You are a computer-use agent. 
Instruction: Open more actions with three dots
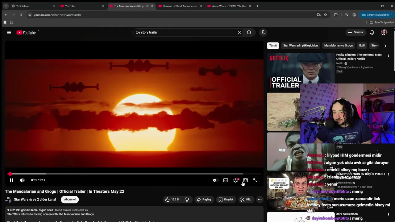[x=260, y=199]
